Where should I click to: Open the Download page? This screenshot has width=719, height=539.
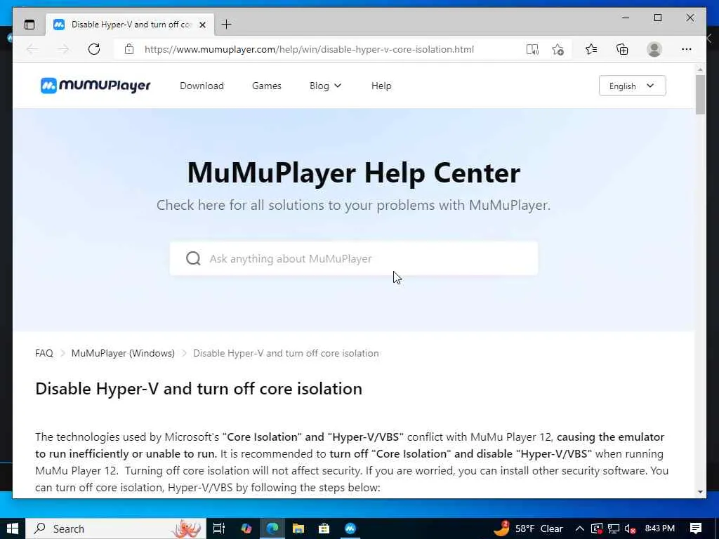click(x=202, y=86)
